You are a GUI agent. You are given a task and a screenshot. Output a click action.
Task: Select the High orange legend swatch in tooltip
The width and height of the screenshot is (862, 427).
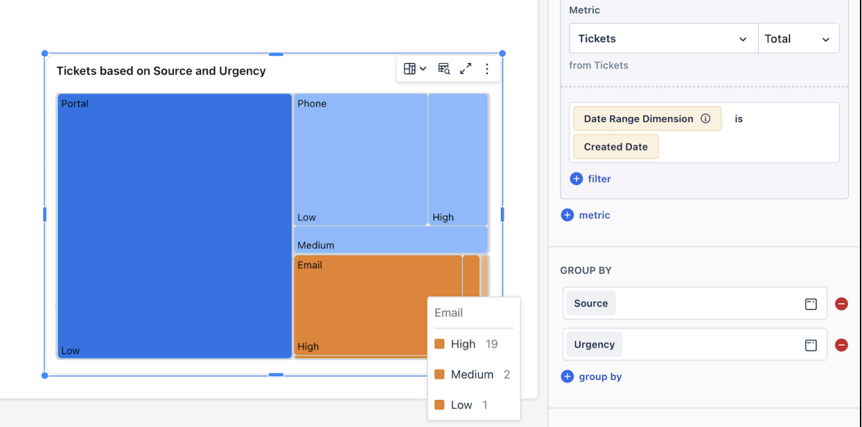tap(439, 344)
